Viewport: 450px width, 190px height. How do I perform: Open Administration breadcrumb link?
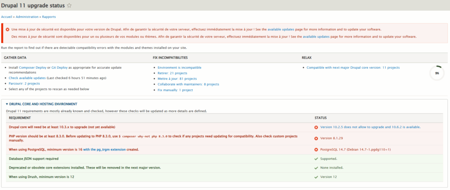pyautogui.click(x=28, y=17)
